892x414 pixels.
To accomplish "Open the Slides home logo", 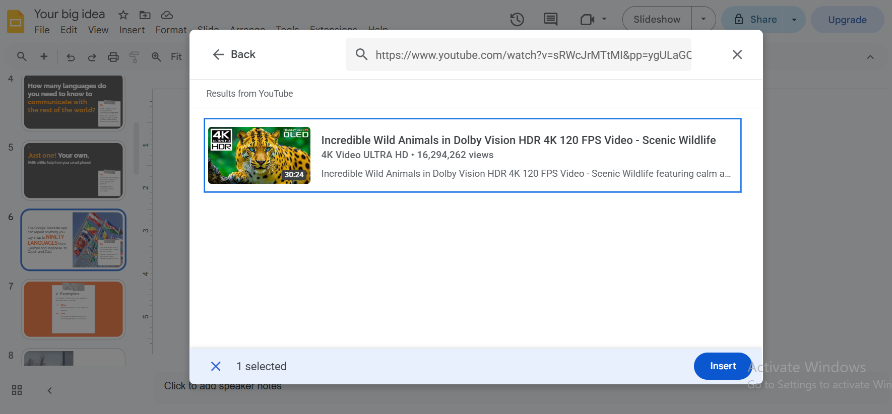I will (x=16, y=22).
